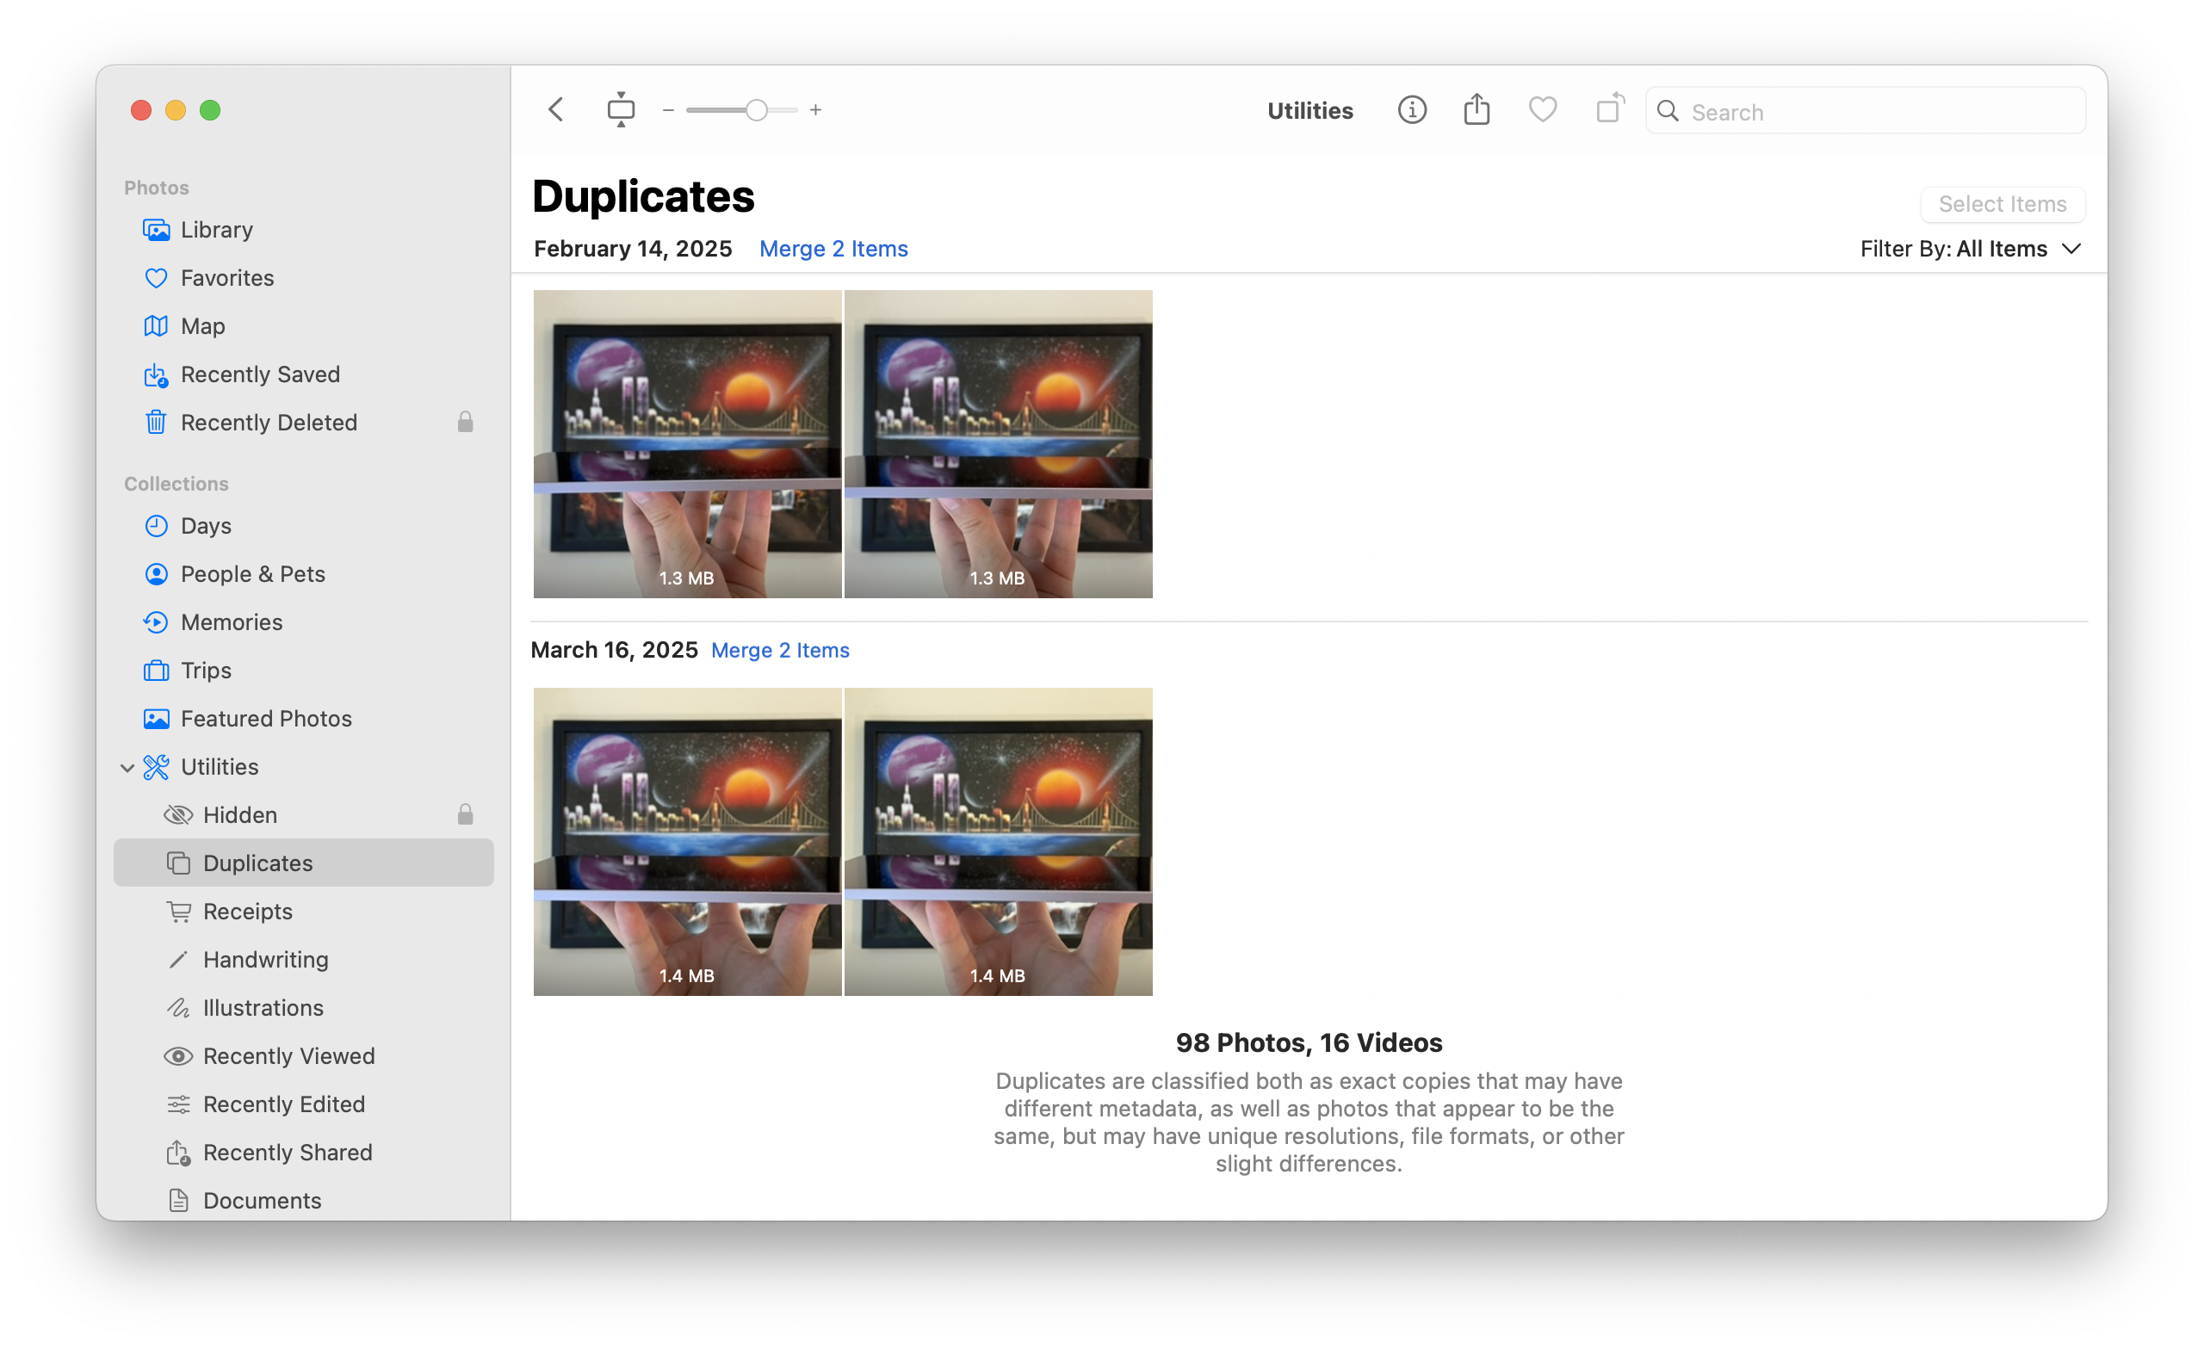Click the zoom out minus button
The height and width of the screenshot is (1348, 2204).
(x=668, y=110)
